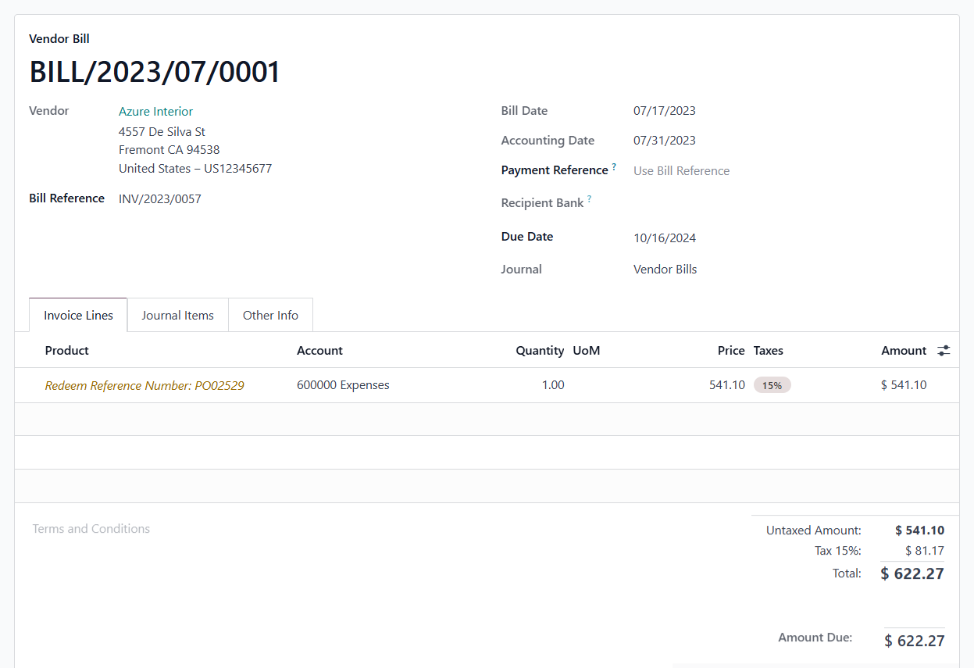The height and width of the screenshot is (668, 974).
Task: Click the 15% tax tag
Action: pyautogui.click(x=772, y=385)
